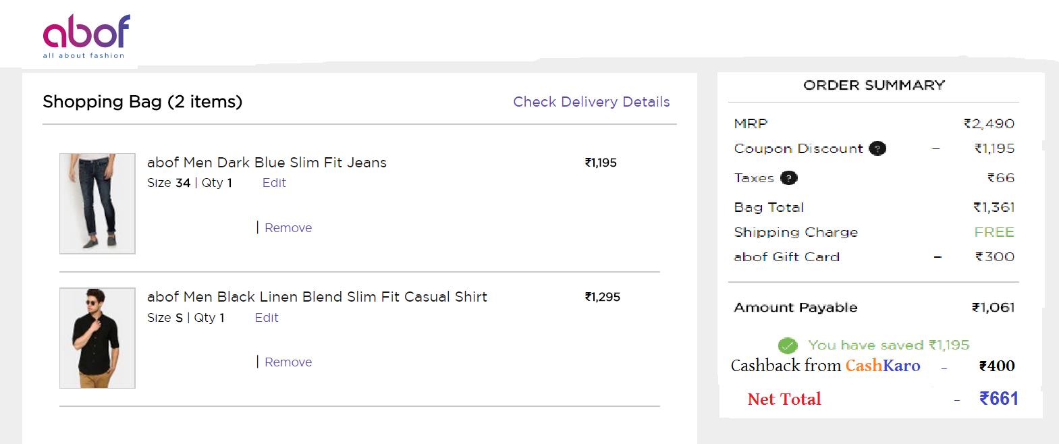Click the CashKaro cashback text
The width and height of the screenshot is (1059, 444).
tap(825, 366)
